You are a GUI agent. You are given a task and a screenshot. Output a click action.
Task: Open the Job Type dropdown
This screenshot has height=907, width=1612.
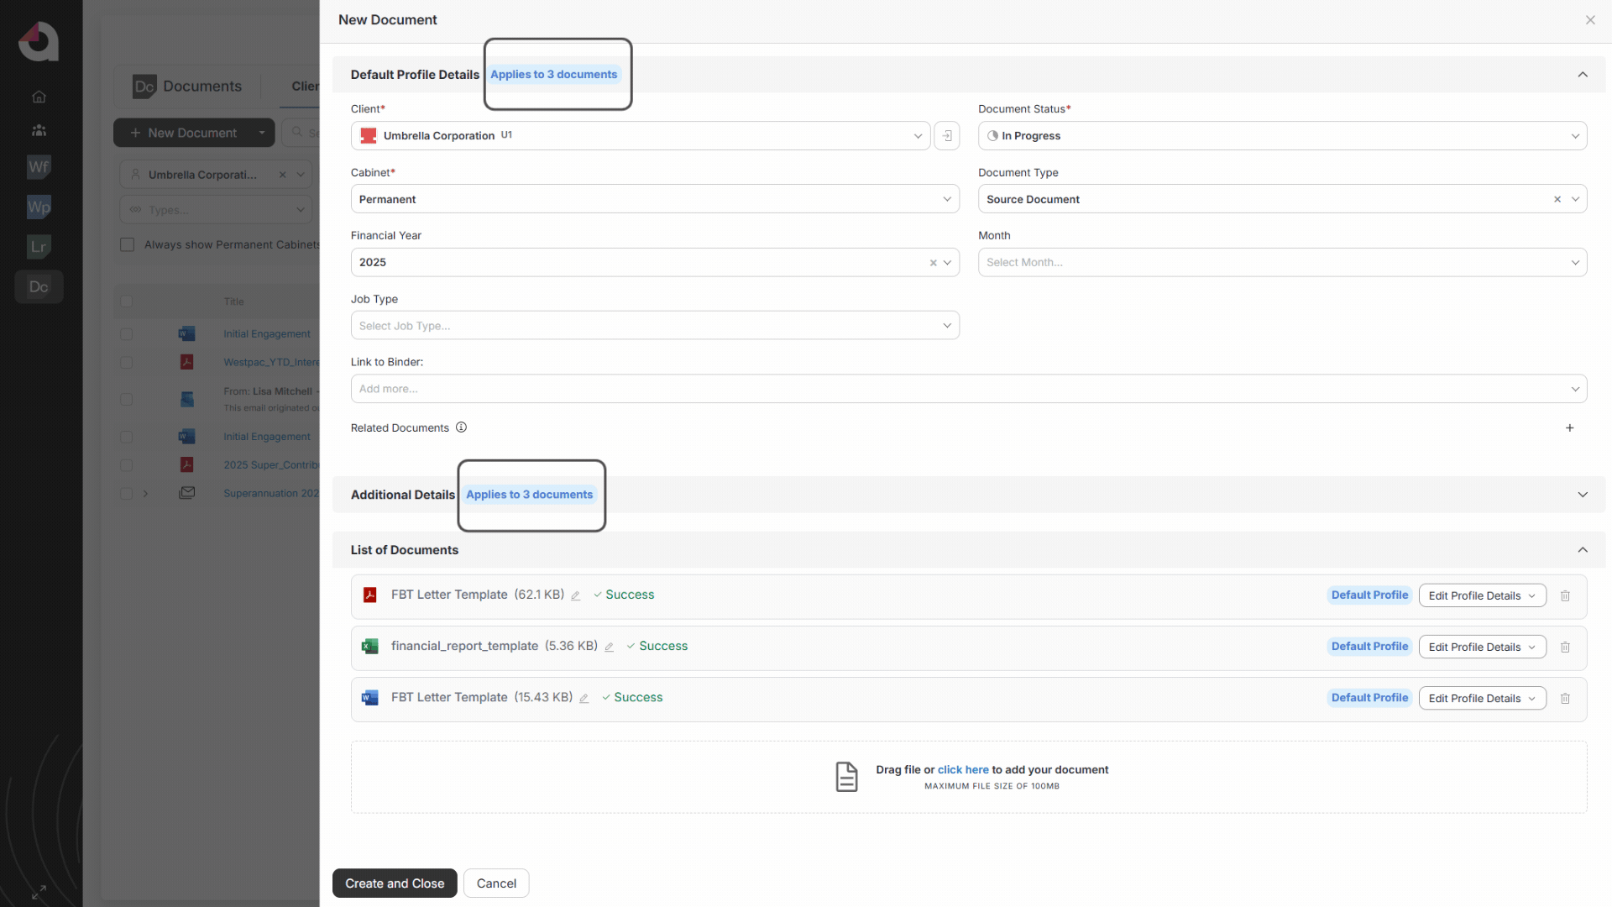[655, 325]
